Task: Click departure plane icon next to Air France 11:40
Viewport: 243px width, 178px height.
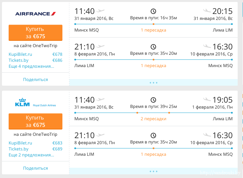Action: [x=101, y=11]
